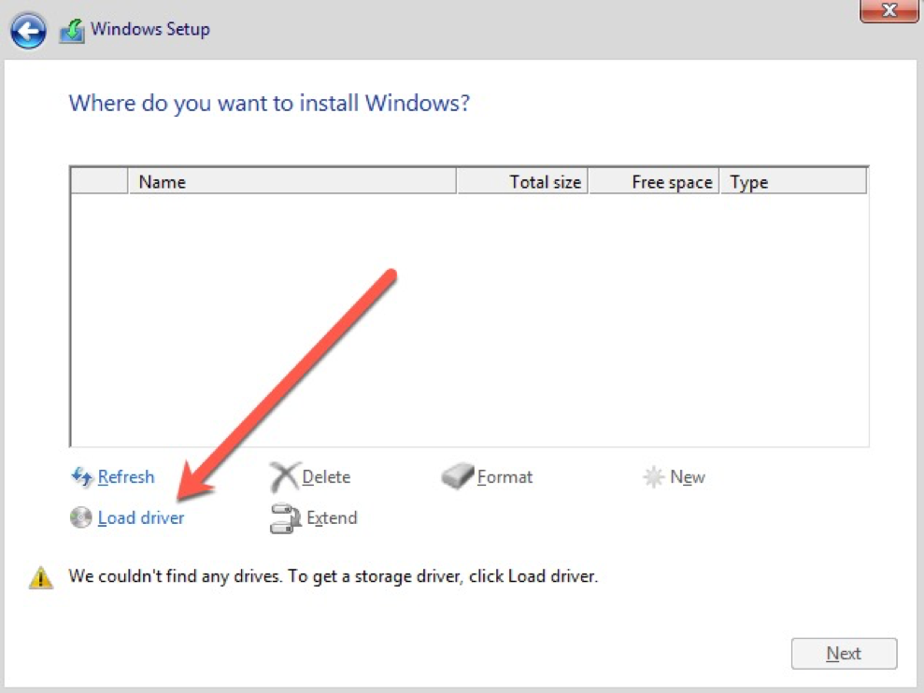Screen dimensions: 924x693
Task: Click the Load driver disc icon
Action: pos(80,517)
